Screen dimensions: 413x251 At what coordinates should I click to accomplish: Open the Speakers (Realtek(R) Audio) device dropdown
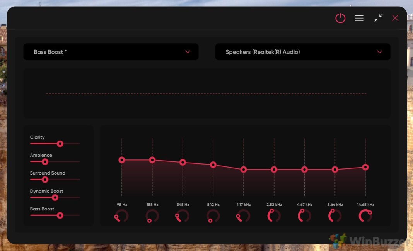(302, 52)
